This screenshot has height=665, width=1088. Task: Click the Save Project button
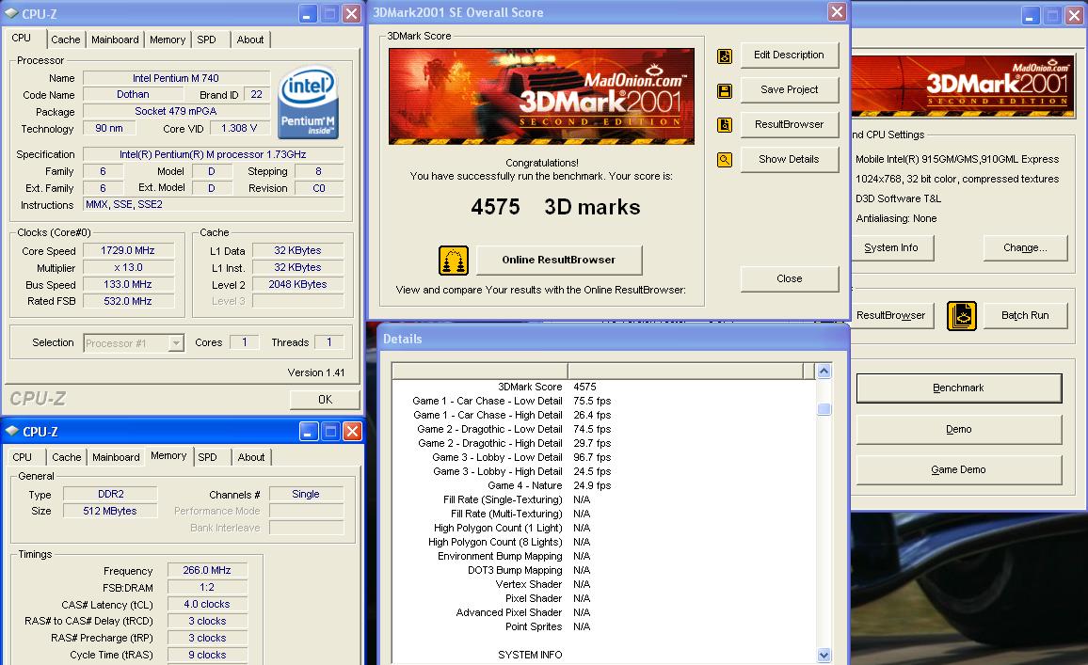(x=789, y=89)
